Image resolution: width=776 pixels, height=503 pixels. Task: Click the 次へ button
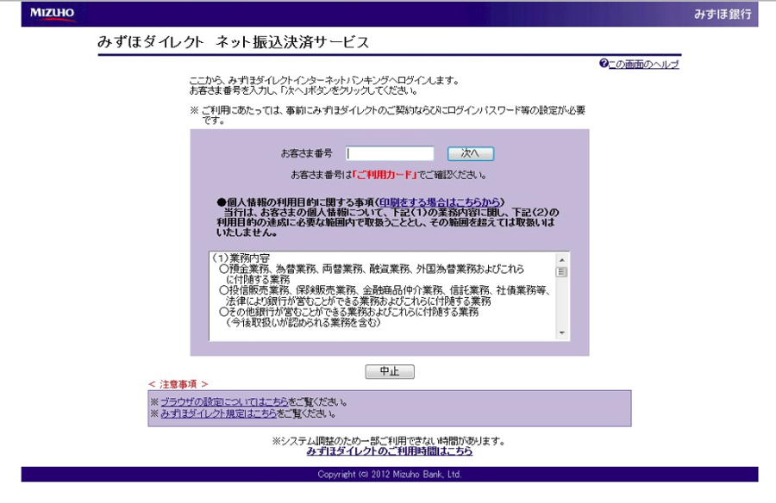click(x=470, y=153)
